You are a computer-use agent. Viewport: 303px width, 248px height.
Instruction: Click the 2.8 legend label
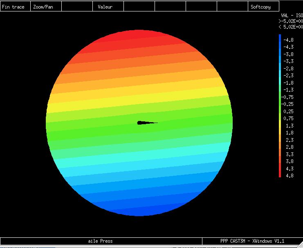[290, 147]
